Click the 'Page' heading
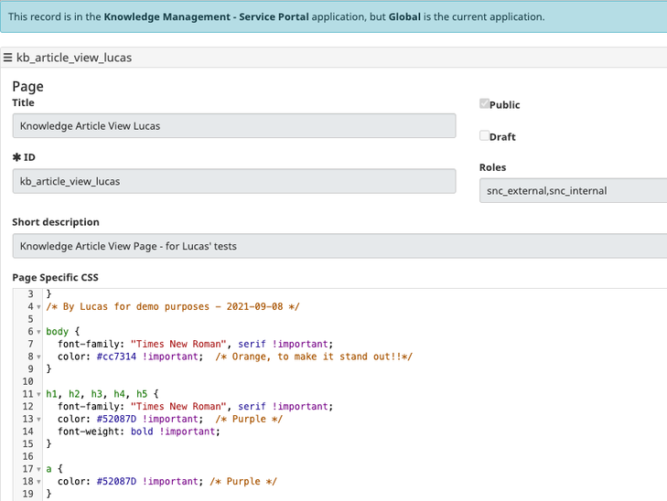The image size is (667, 501). click(x=27, y=86)
